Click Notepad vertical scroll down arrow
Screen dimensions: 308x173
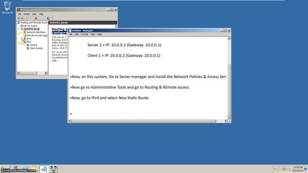pyautogui.click(x=229, y=117)
